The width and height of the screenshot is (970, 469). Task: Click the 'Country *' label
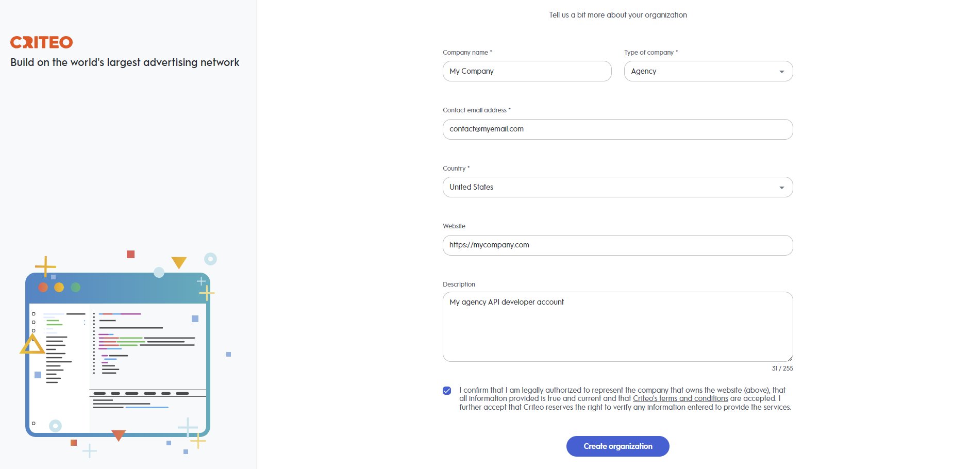[456, 169]
